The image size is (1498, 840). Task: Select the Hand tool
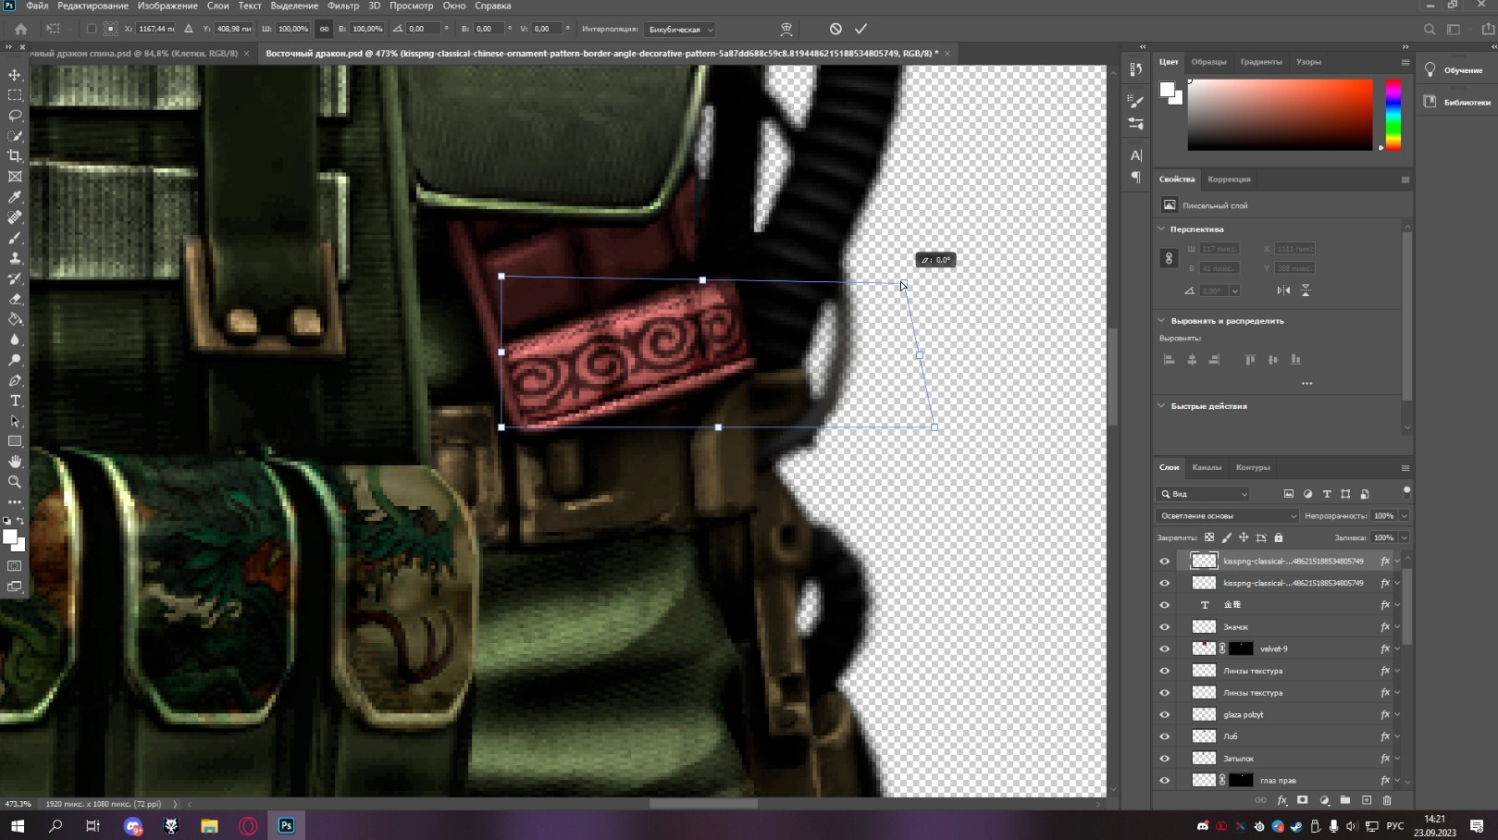click(x=15, y=462)
